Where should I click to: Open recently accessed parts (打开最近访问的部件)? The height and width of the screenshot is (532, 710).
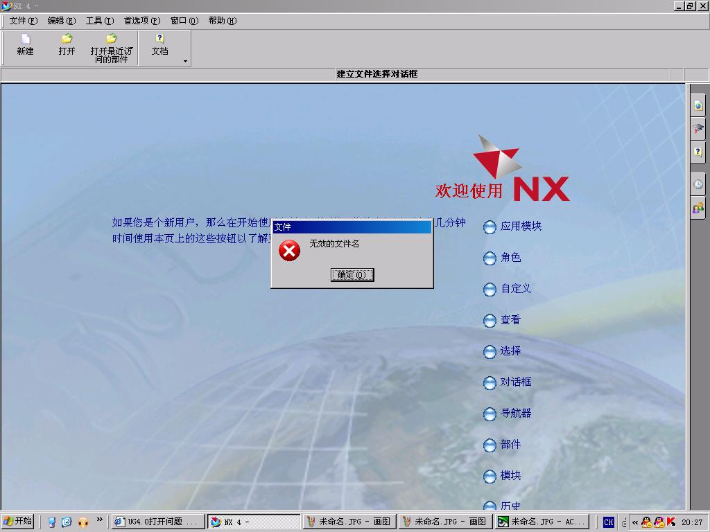point(112,48)
